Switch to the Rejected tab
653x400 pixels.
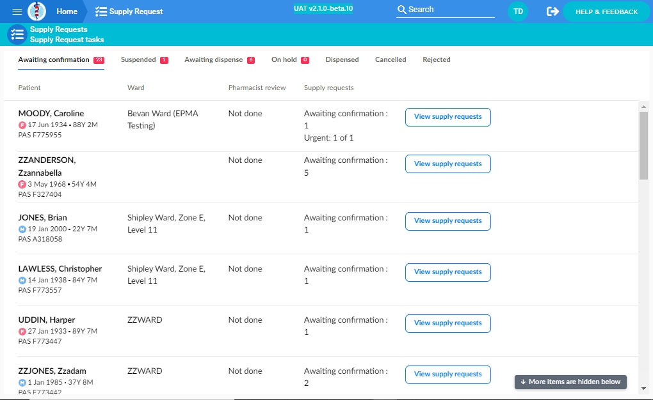pyautogui.click(x=437, y=60)
